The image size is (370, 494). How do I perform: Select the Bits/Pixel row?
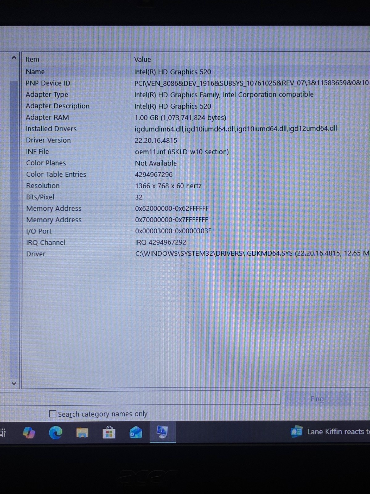coord(196,197)
